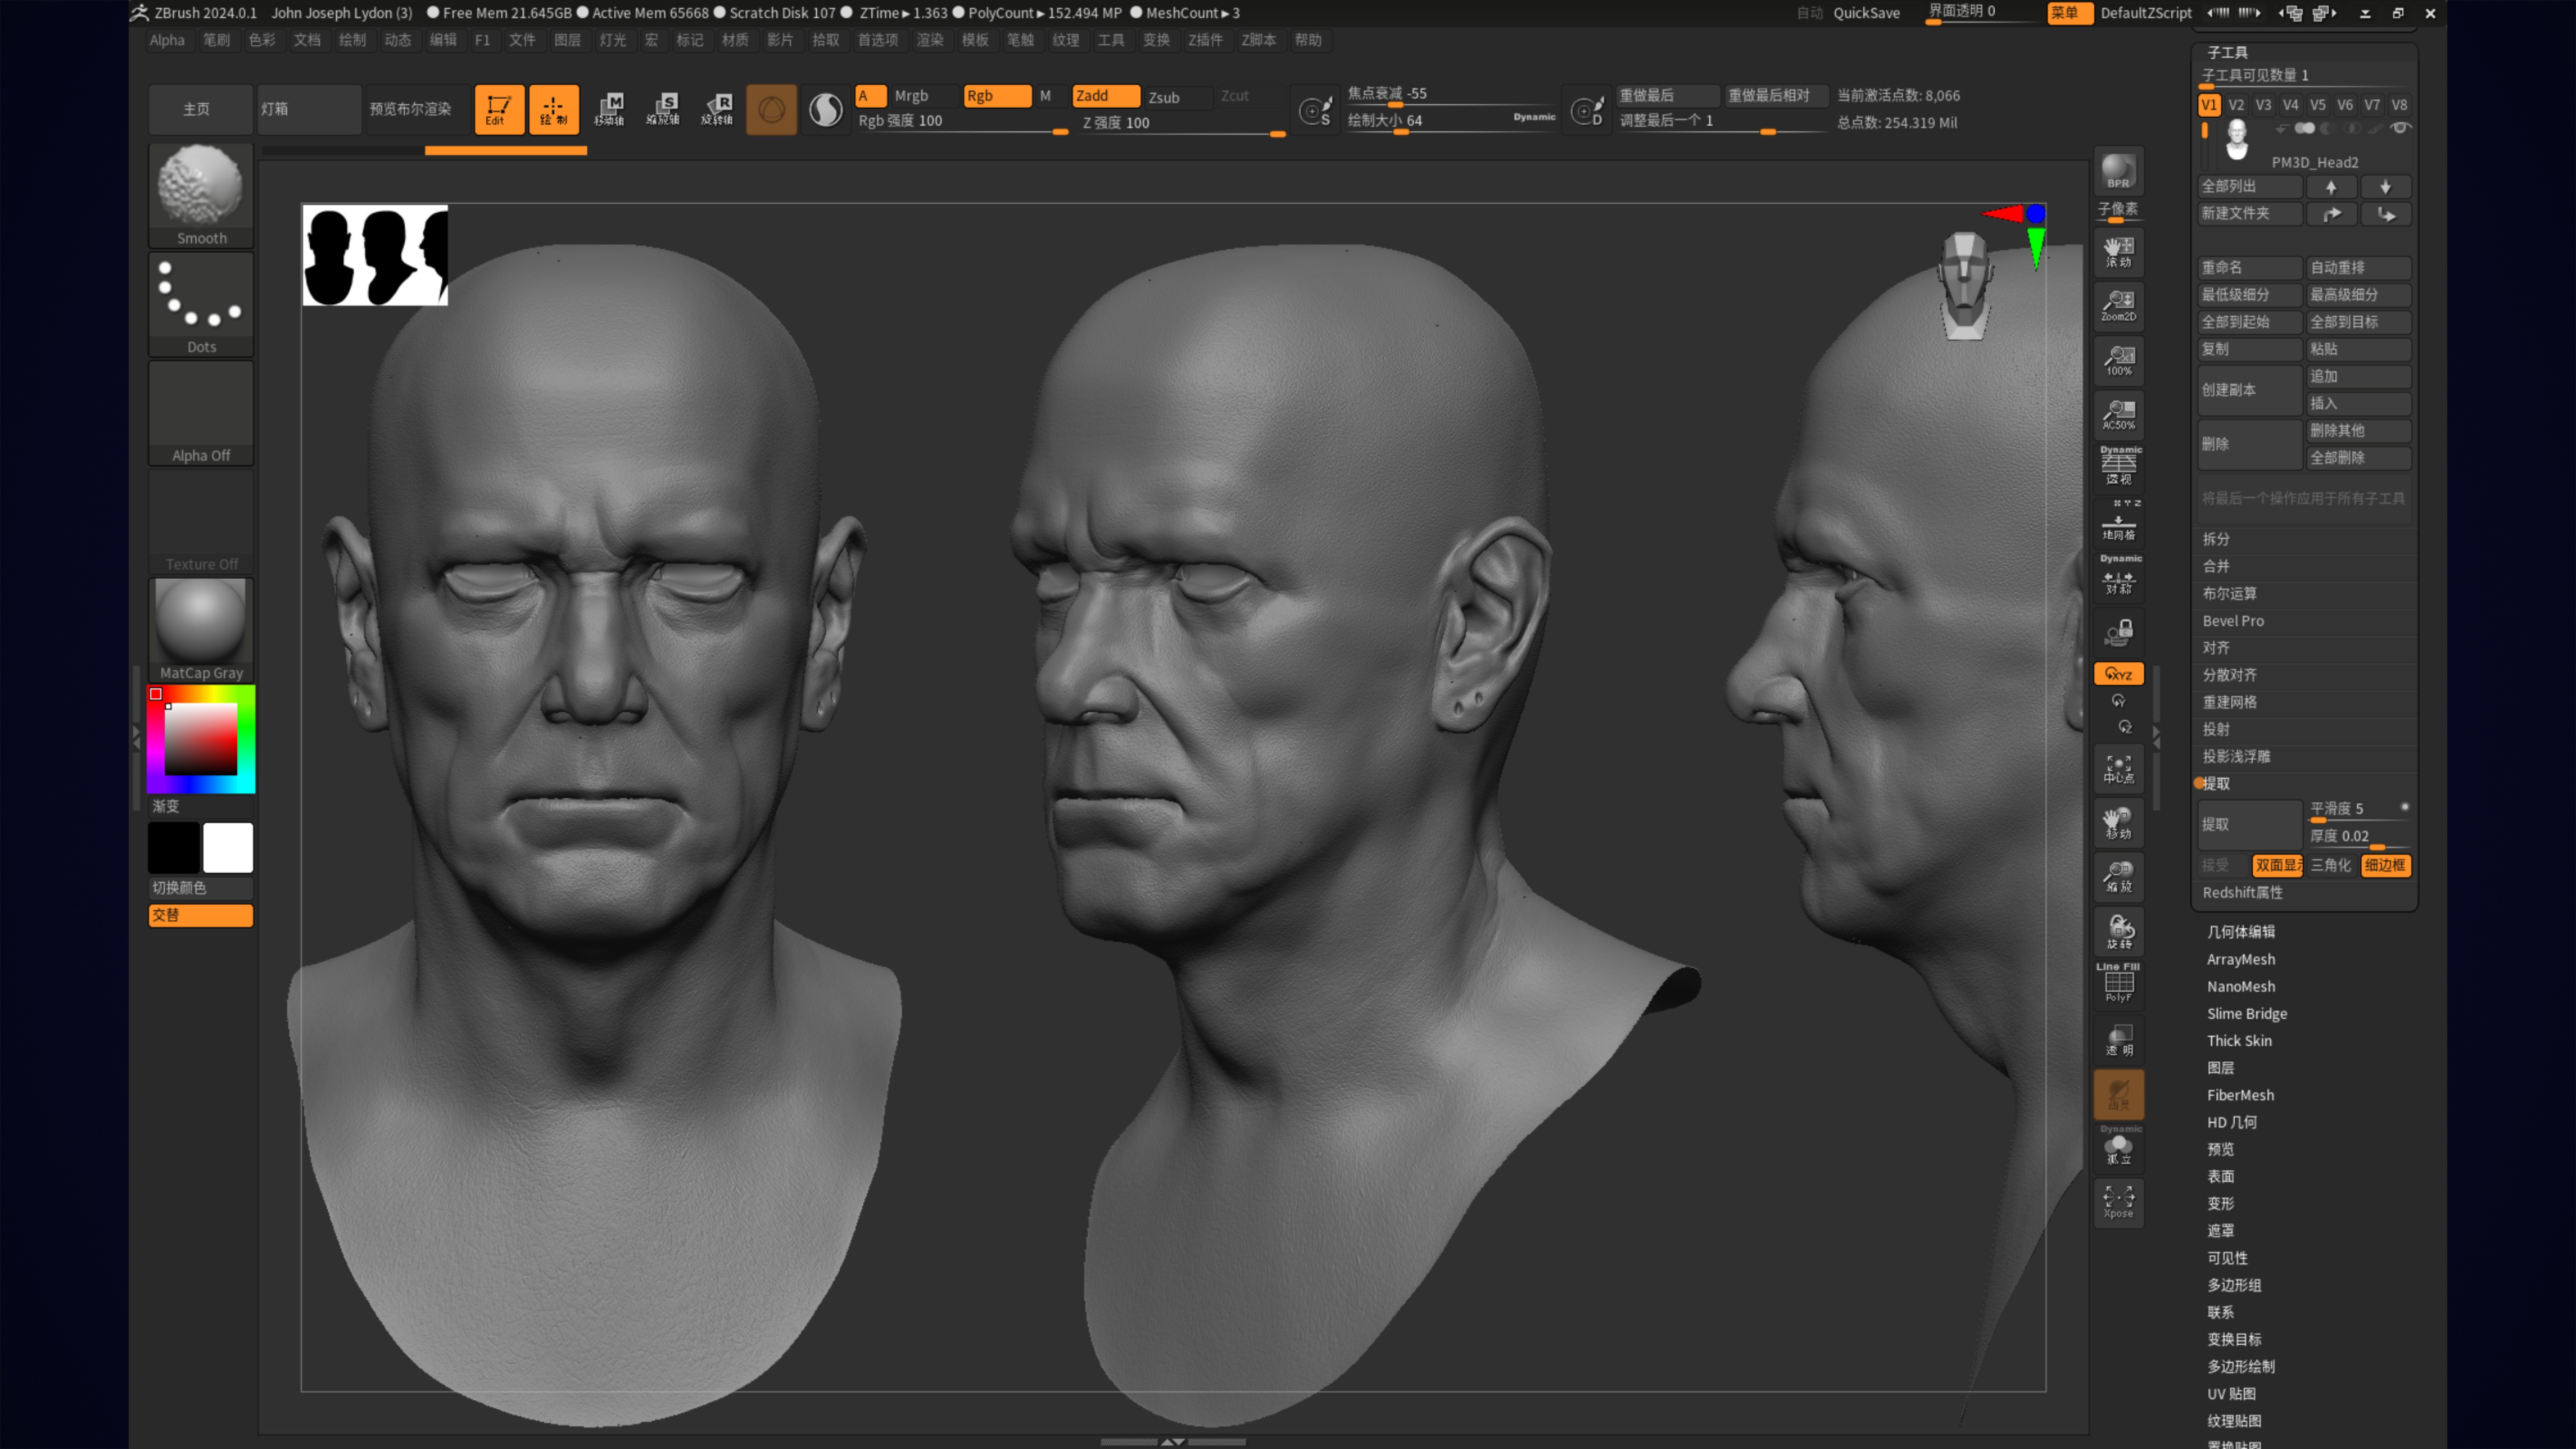2576x1449 pixels.
Task: Click the 缩放 zoom 3D view icon
Action: (x=2118, y=877)
